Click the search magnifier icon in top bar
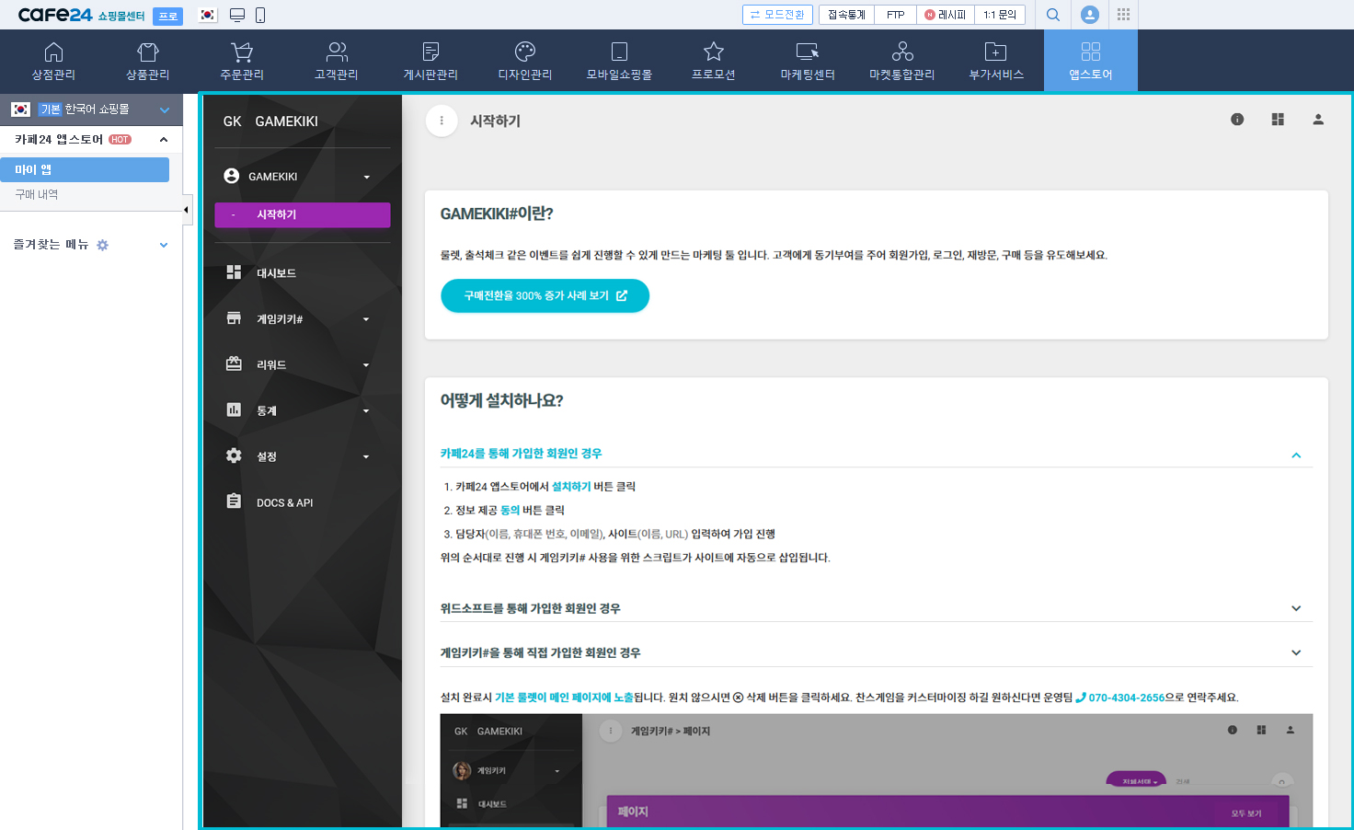Image resolution: width=1354 pixels, height=830 pixels. pos(1053,15)
